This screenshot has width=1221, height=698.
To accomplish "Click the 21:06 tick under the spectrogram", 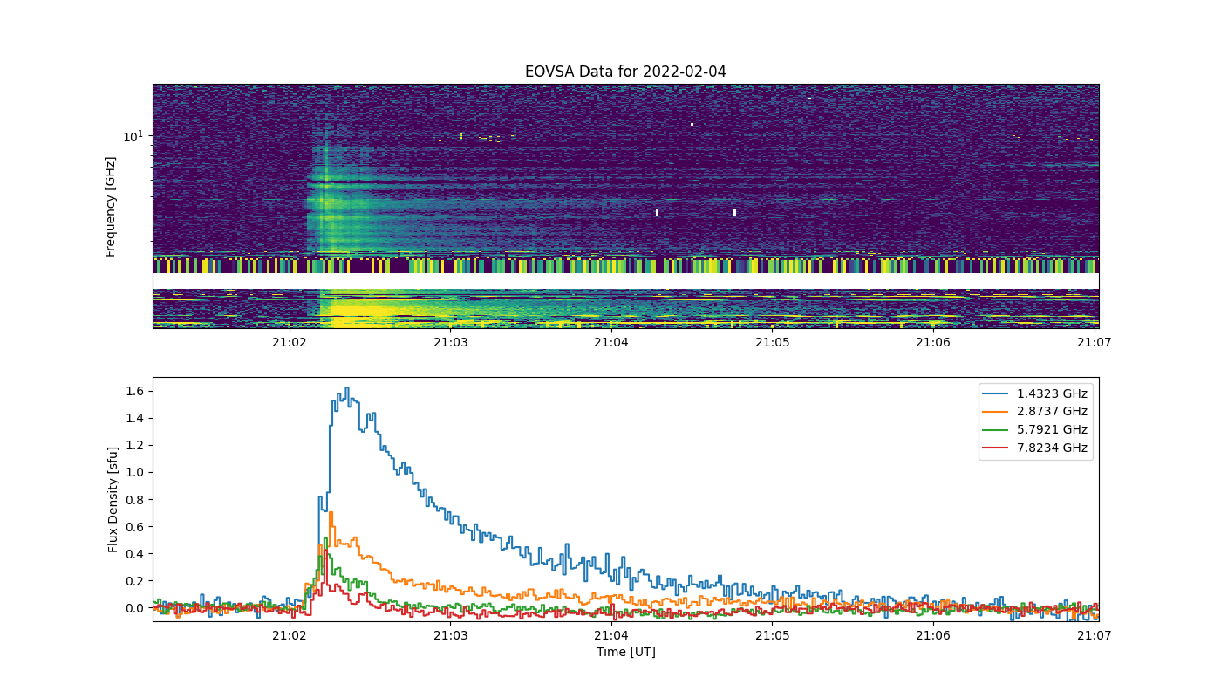I will (933, 342).
